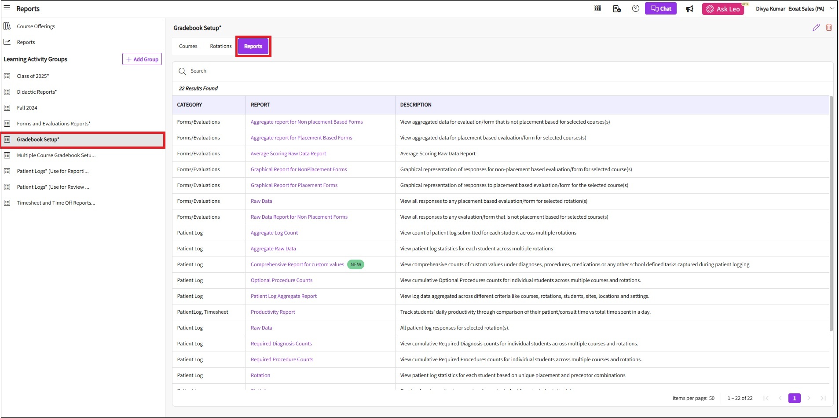Select the Reports tab

[x=253, y=46]
